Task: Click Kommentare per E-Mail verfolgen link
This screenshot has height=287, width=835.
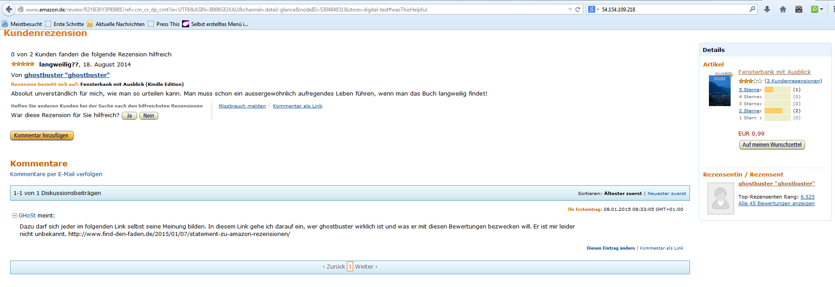Action: pos(56,174)
